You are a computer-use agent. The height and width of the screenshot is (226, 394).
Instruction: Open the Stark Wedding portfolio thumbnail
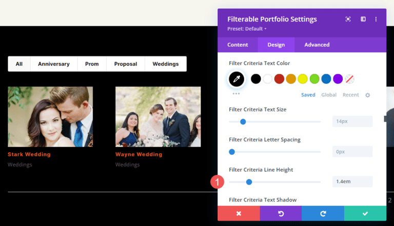(50, 117)
